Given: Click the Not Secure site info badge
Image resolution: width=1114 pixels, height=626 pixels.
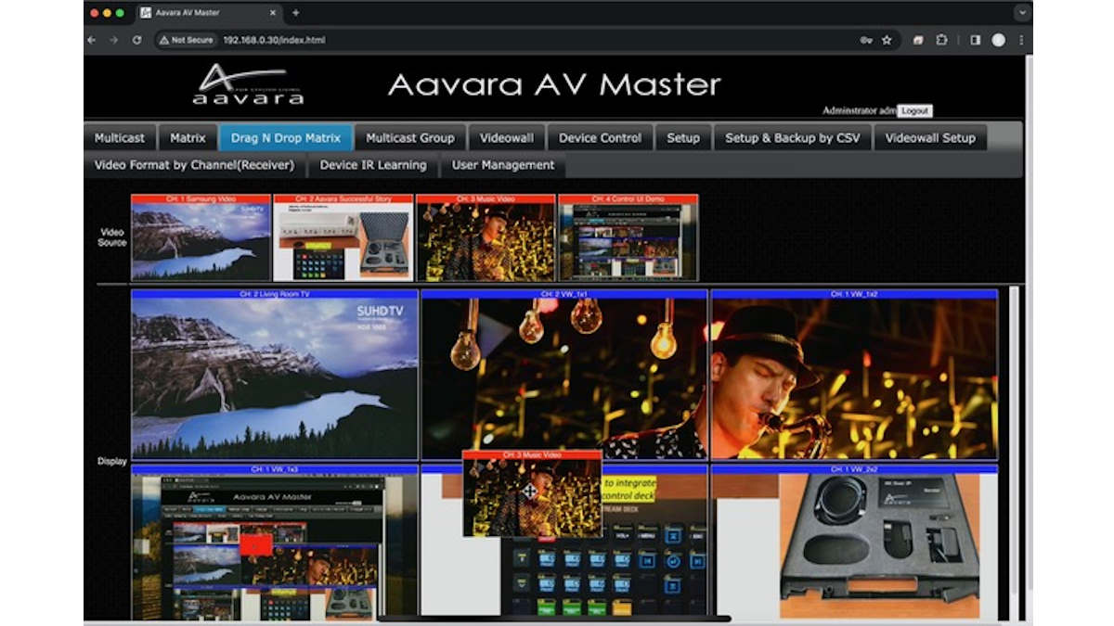Looking at the screenshot, I should pos(187,40).
